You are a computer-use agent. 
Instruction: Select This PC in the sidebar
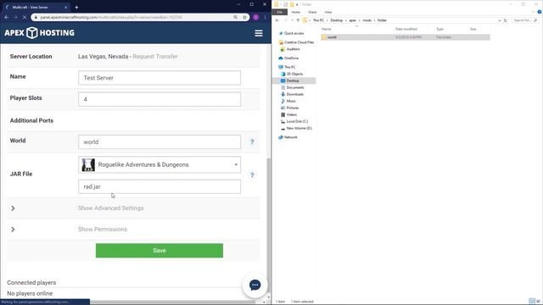point(290,67)
